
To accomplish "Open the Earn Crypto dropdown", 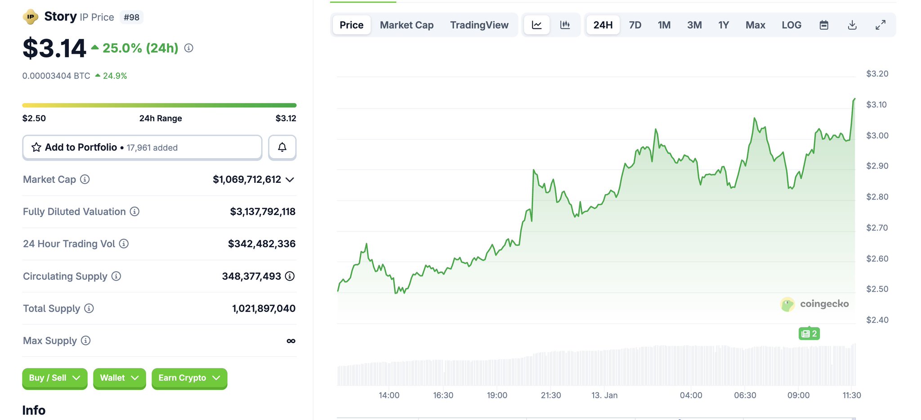I will [189, 378].
